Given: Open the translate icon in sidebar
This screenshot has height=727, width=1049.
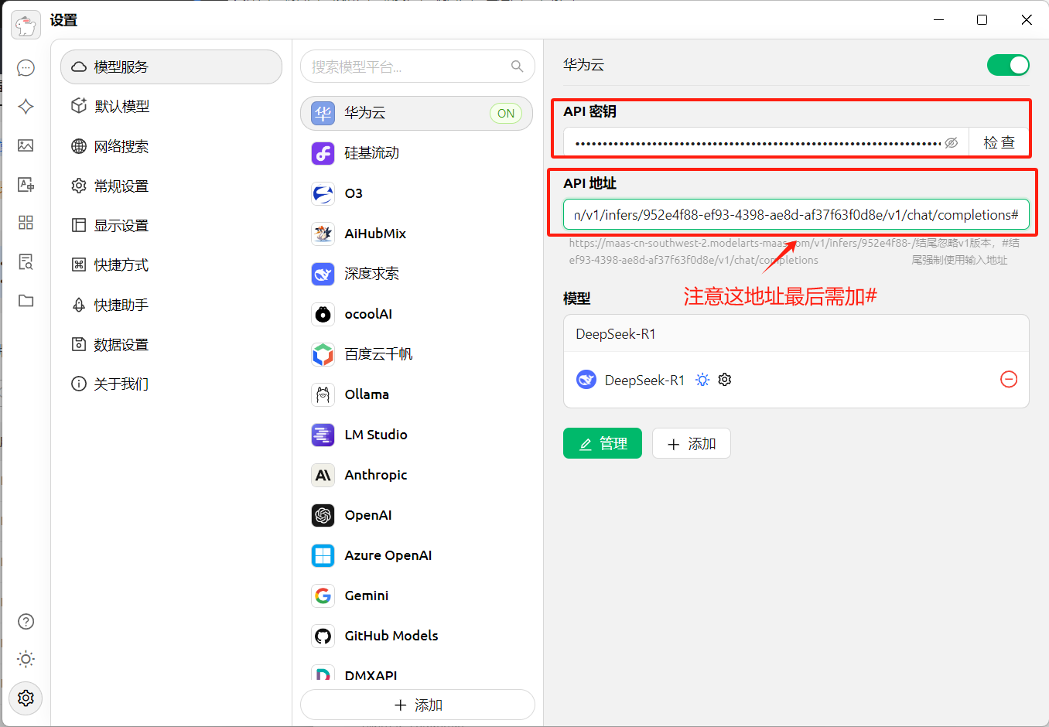Looking at the screenshot, I should click(26, 184).
